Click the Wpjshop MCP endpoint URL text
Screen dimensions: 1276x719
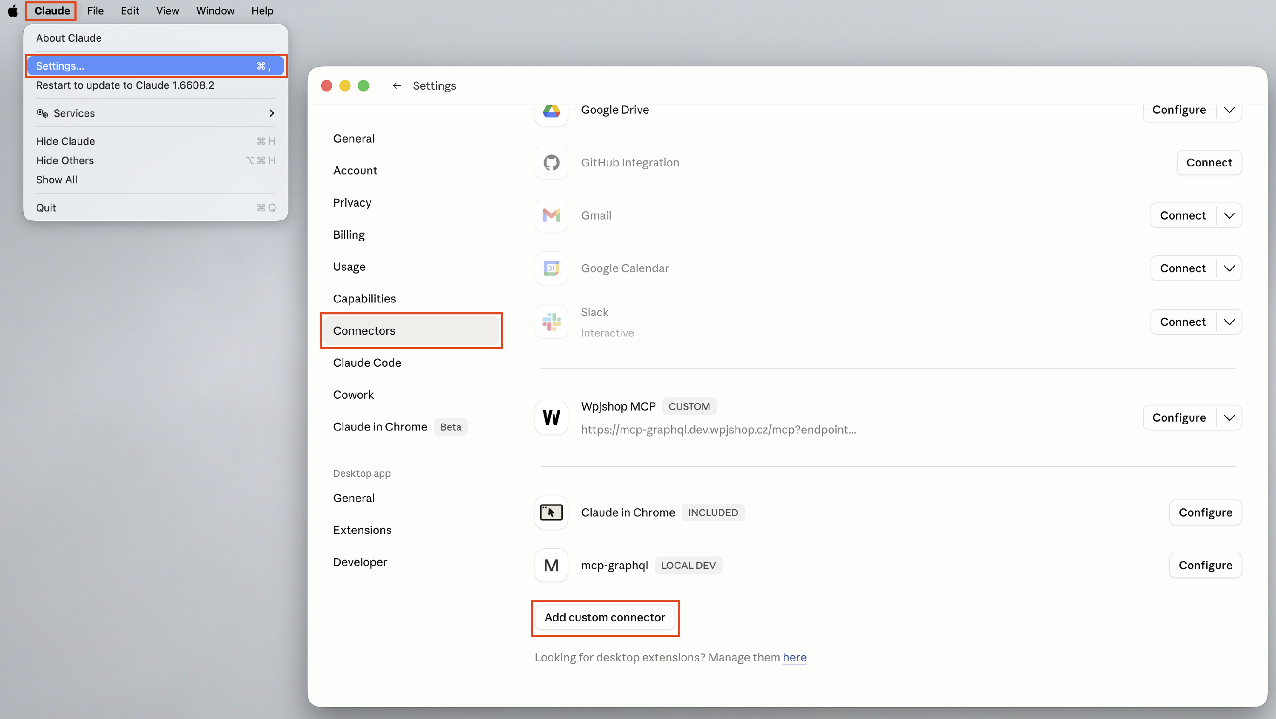click(x=718, y=430)
